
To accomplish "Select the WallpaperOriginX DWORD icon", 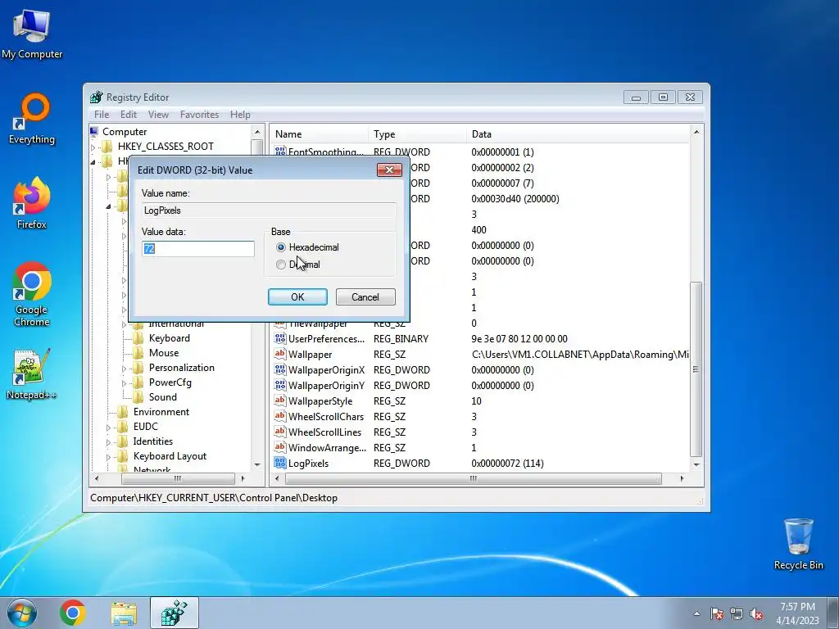I will coord(280,369).
